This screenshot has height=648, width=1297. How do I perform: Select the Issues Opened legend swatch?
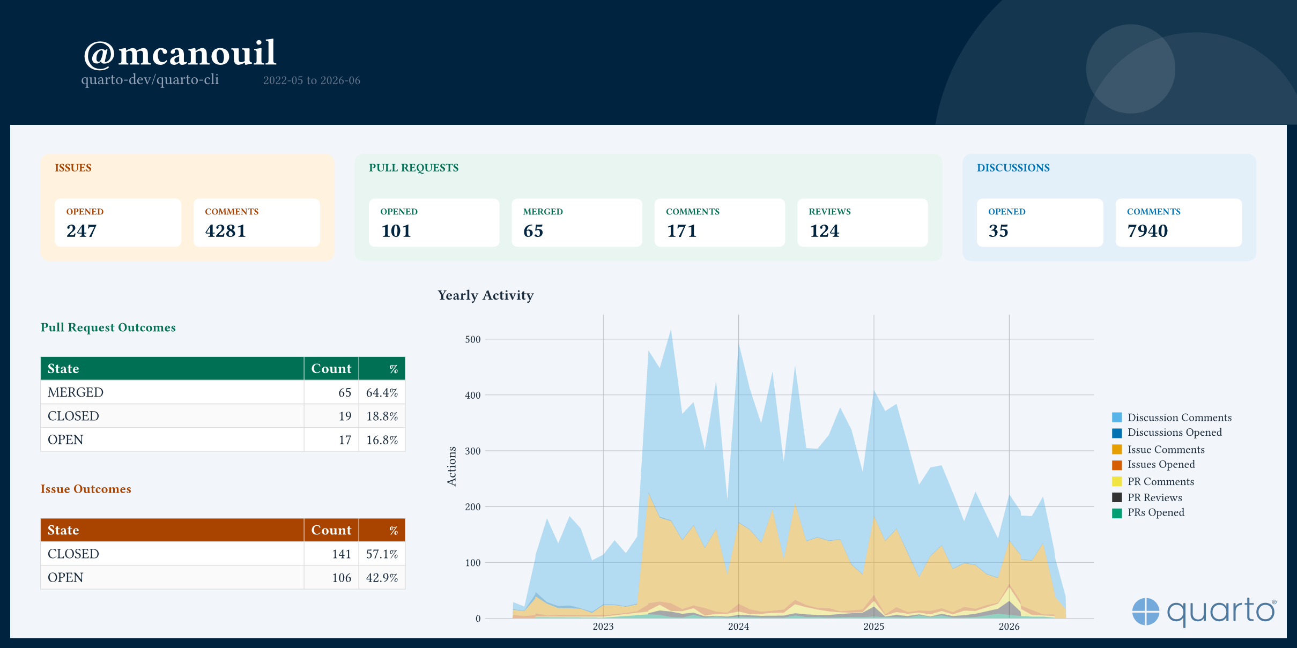tap(1117, 465)
